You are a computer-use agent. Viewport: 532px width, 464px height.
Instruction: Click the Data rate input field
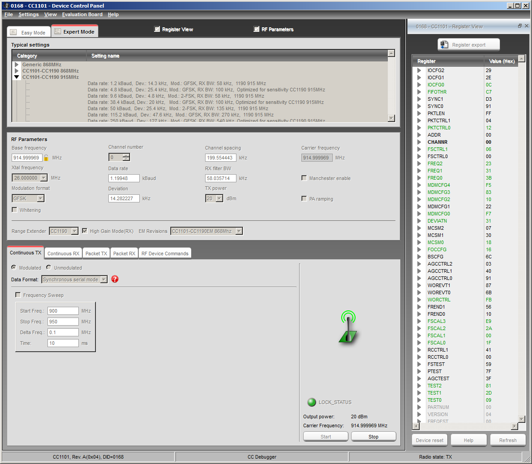click(124, 178)
